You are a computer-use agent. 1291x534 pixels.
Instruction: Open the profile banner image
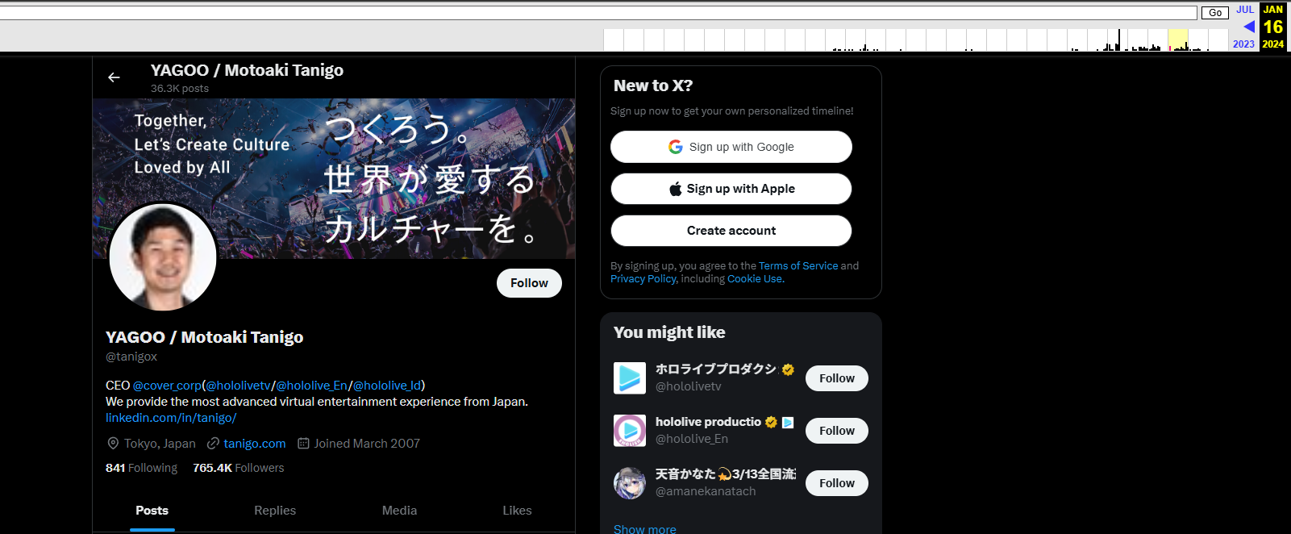click(334, 178)
